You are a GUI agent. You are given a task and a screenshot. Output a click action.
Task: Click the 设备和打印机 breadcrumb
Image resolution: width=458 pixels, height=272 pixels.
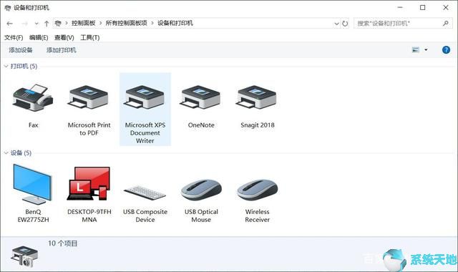coord(175,23)
